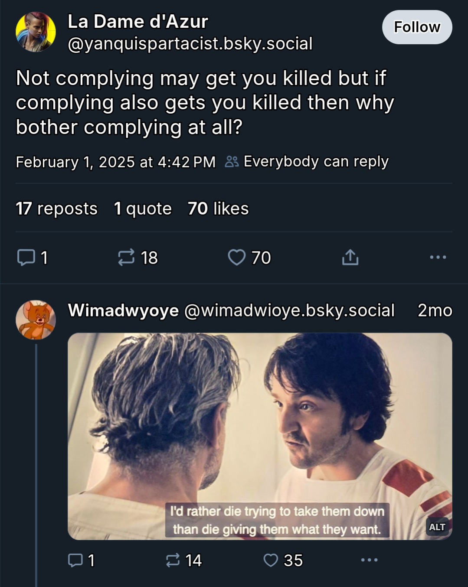Like Wimadwyoye's reply with 35 likes
This screenshot has height=587, width=468.
(x=271, y=561)
